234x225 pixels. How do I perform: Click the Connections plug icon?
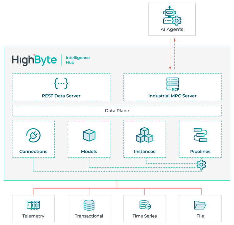click(33, 135)
